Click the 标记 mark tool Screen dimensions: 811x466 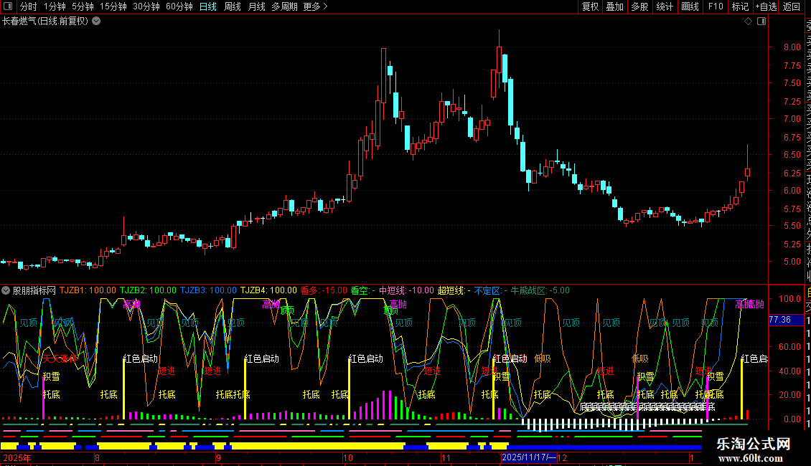click(x=740, y=6)
